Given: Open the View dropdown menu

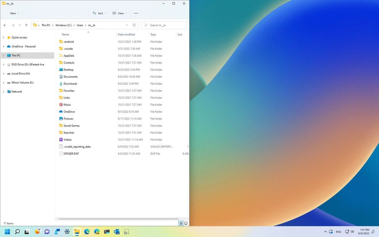Looking at the screenshot, I should [119, 13].
